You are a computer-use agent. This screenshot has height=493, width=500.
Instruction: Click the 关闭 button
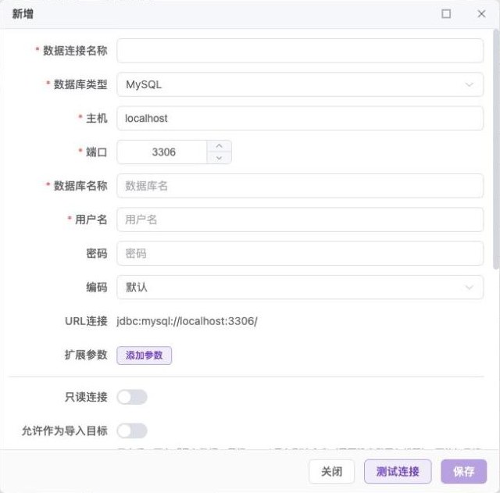click(x=331, y=471)
